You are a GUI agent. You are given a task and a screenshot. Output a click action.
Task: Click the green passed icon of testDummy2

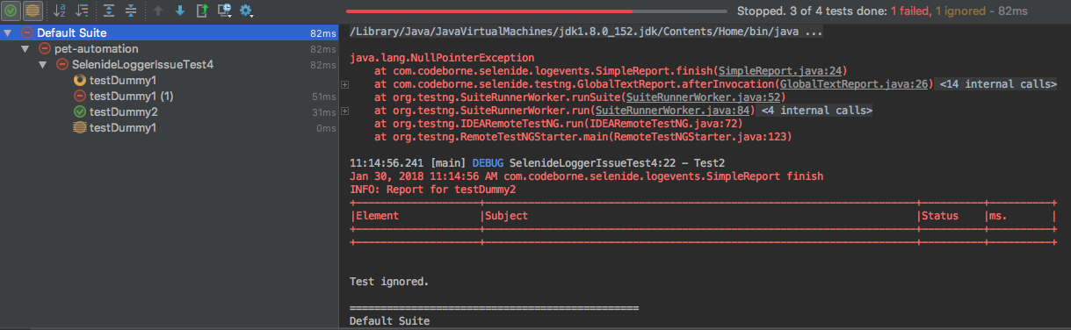79,111
